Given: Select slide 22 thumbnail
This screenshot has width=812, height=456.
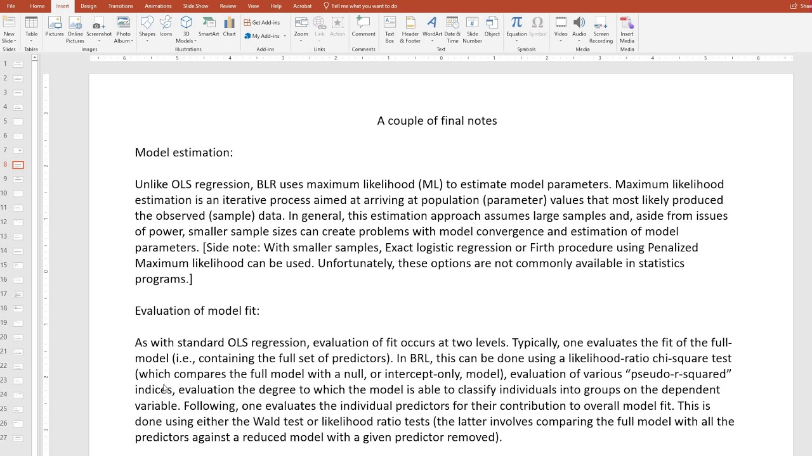Looking at the screenshot, I should coord(18,366).
